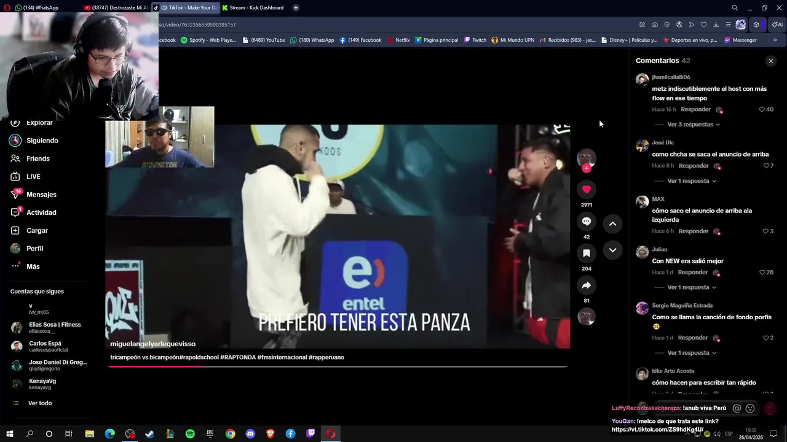Open Discord from Windows taskbar
This screenshot has height=442, width=787.
(250, 434)
